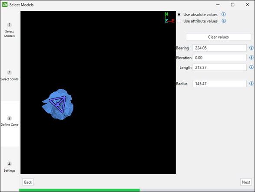Go to step 1 Select Models
Viewport: 255px width, 192px height.
click(10, 30)
